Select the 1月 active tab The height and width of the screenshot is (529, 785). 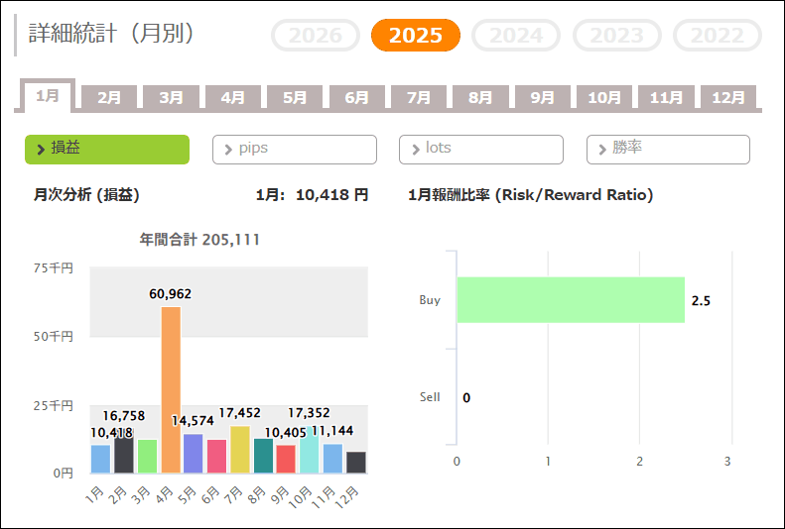[48, 96]
